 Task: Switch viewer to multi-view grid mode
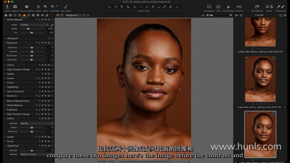click(58, 15)
